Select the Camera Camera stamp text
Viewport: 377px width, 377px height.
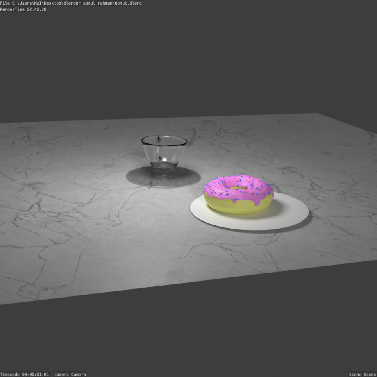[70, 374]
